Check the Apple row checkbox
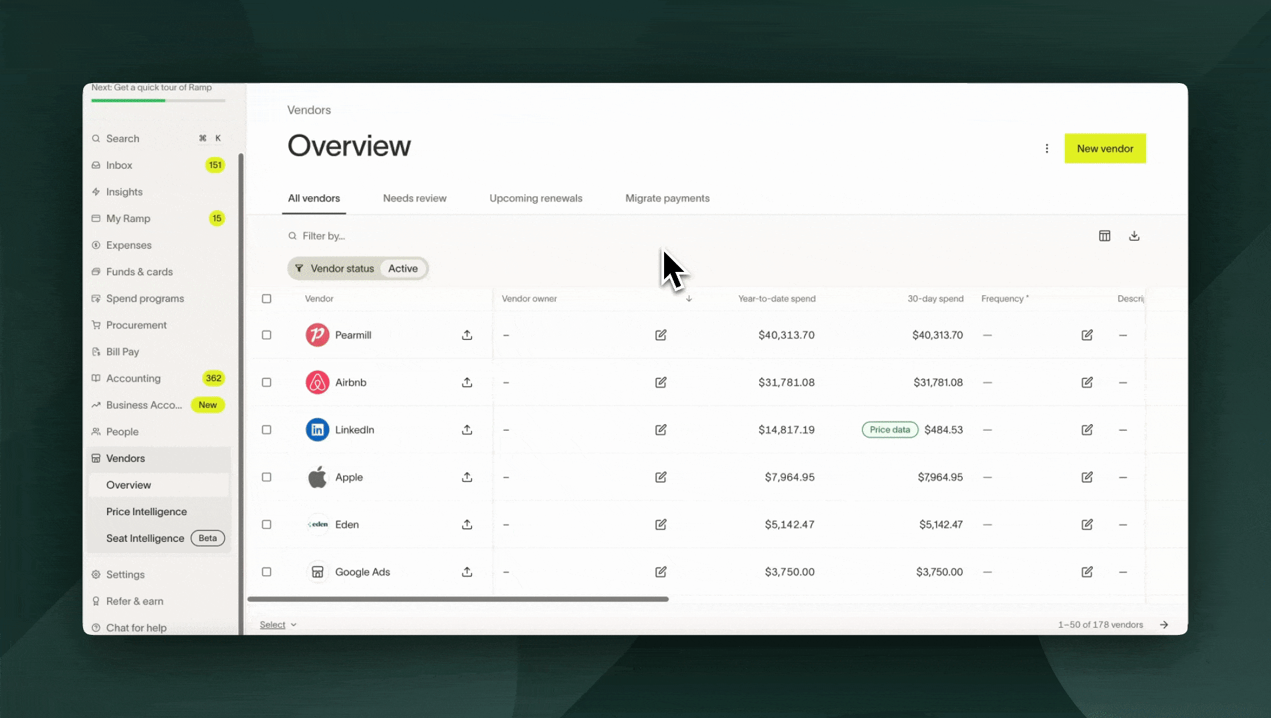This screenshot has height=718, width=1271. (x=267, y=477)
